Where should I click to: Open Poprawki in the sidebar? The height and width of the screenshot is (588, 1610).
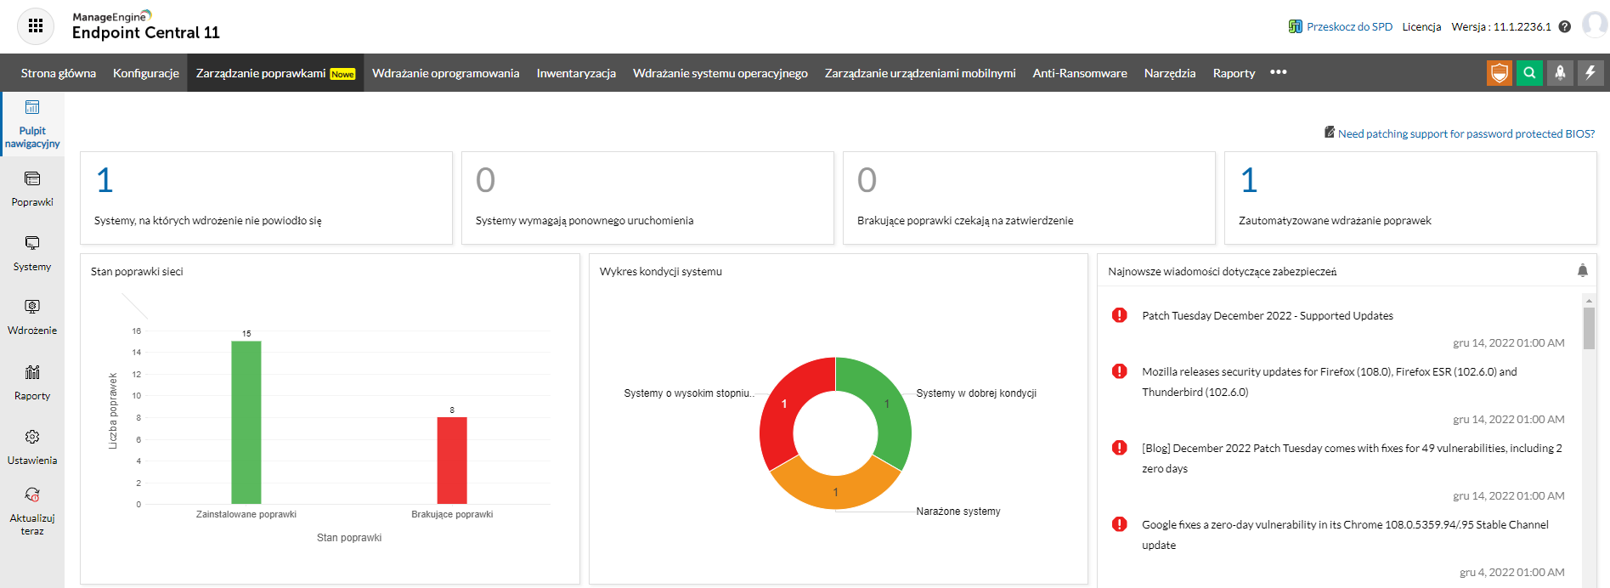(x=32, y=189)
